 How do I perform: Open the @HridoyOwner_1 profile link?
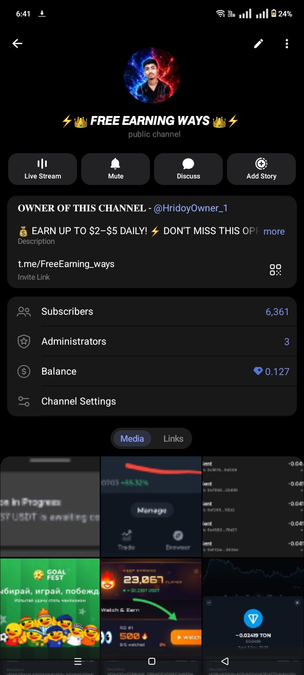(x=190, y=208)
